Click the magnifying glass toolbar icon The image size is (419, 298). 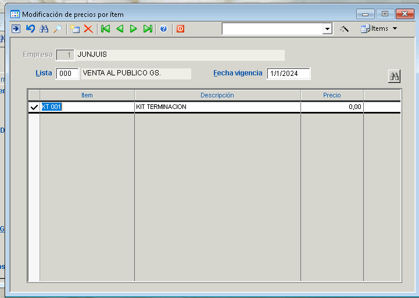[57, 28]
